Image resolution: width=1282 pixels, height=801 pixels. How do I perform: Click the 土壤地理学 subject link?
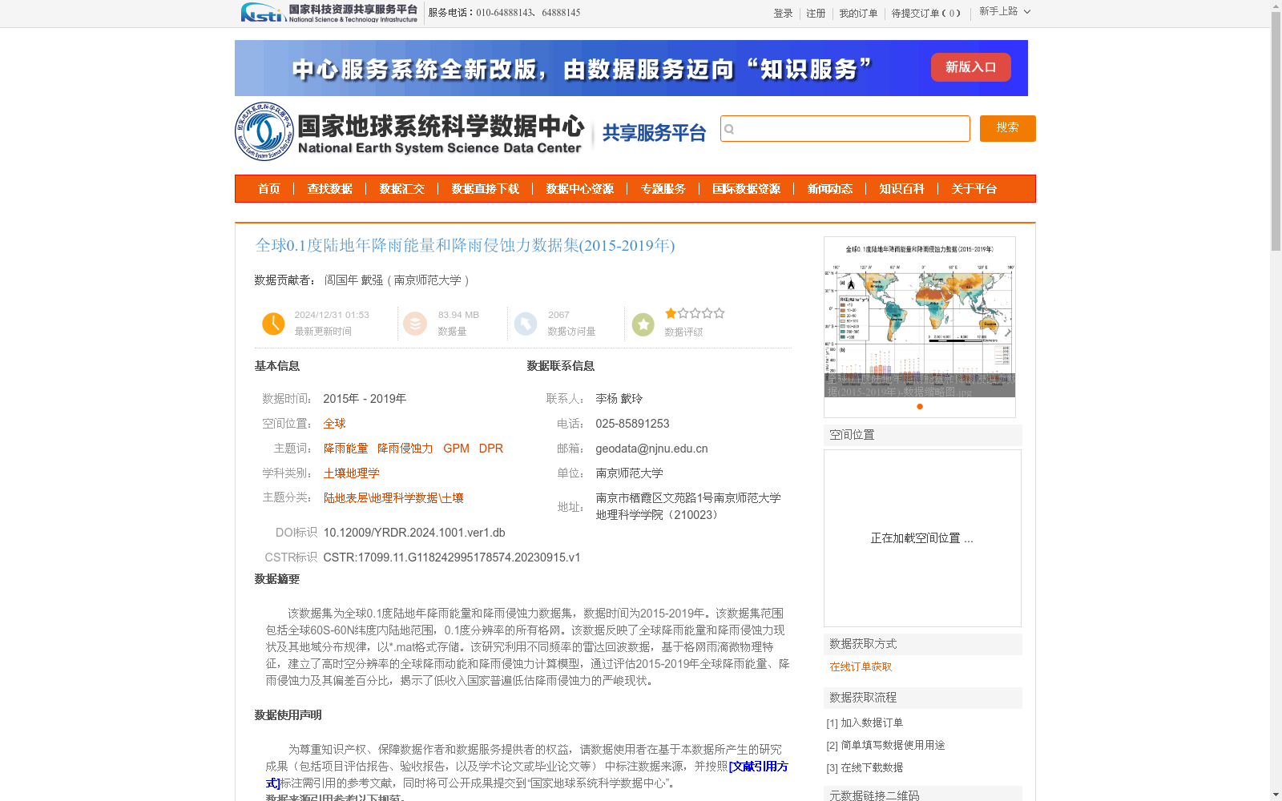pyautogui.click(x=351, y=473)
